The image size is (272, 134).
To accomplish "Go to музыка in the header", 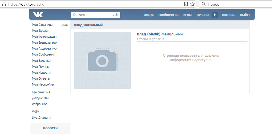I will [203, 15].
